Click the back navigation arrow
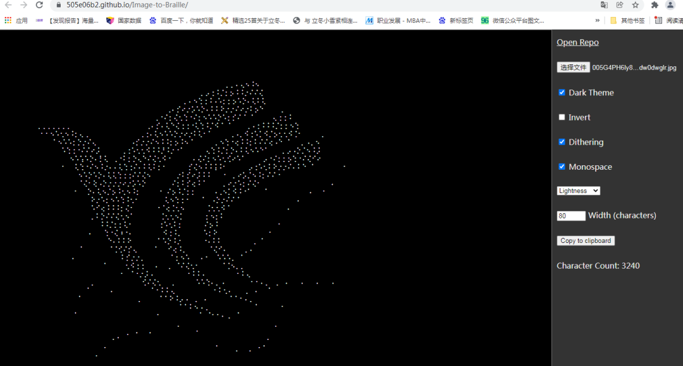 [x=8, y=5]
